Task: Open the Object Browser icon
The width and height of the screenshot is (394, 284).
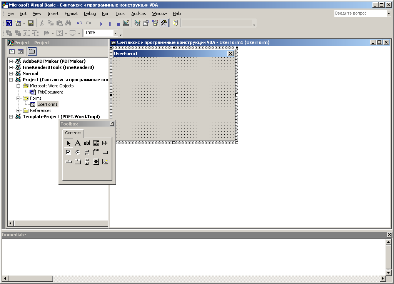Action: [155, 23]
